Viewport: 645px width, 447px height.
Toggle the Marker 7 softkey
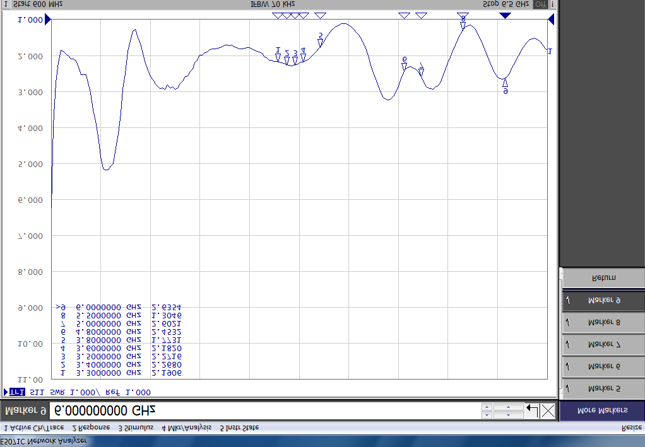603,344
